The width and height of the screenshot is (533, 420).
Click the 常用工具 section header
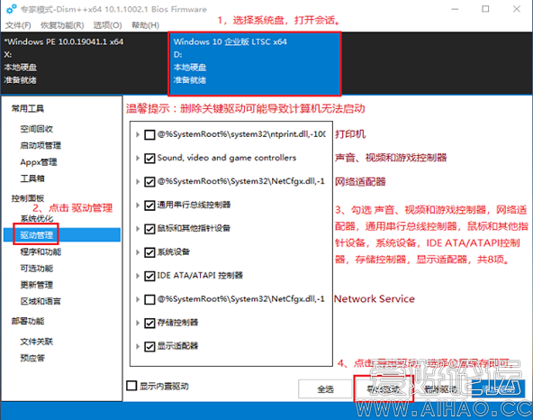pos(28,108)
